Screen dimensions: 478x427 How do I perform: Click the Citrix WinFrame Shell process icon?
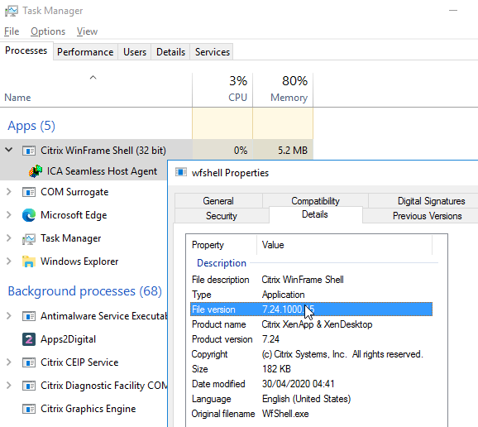(29, 151)
